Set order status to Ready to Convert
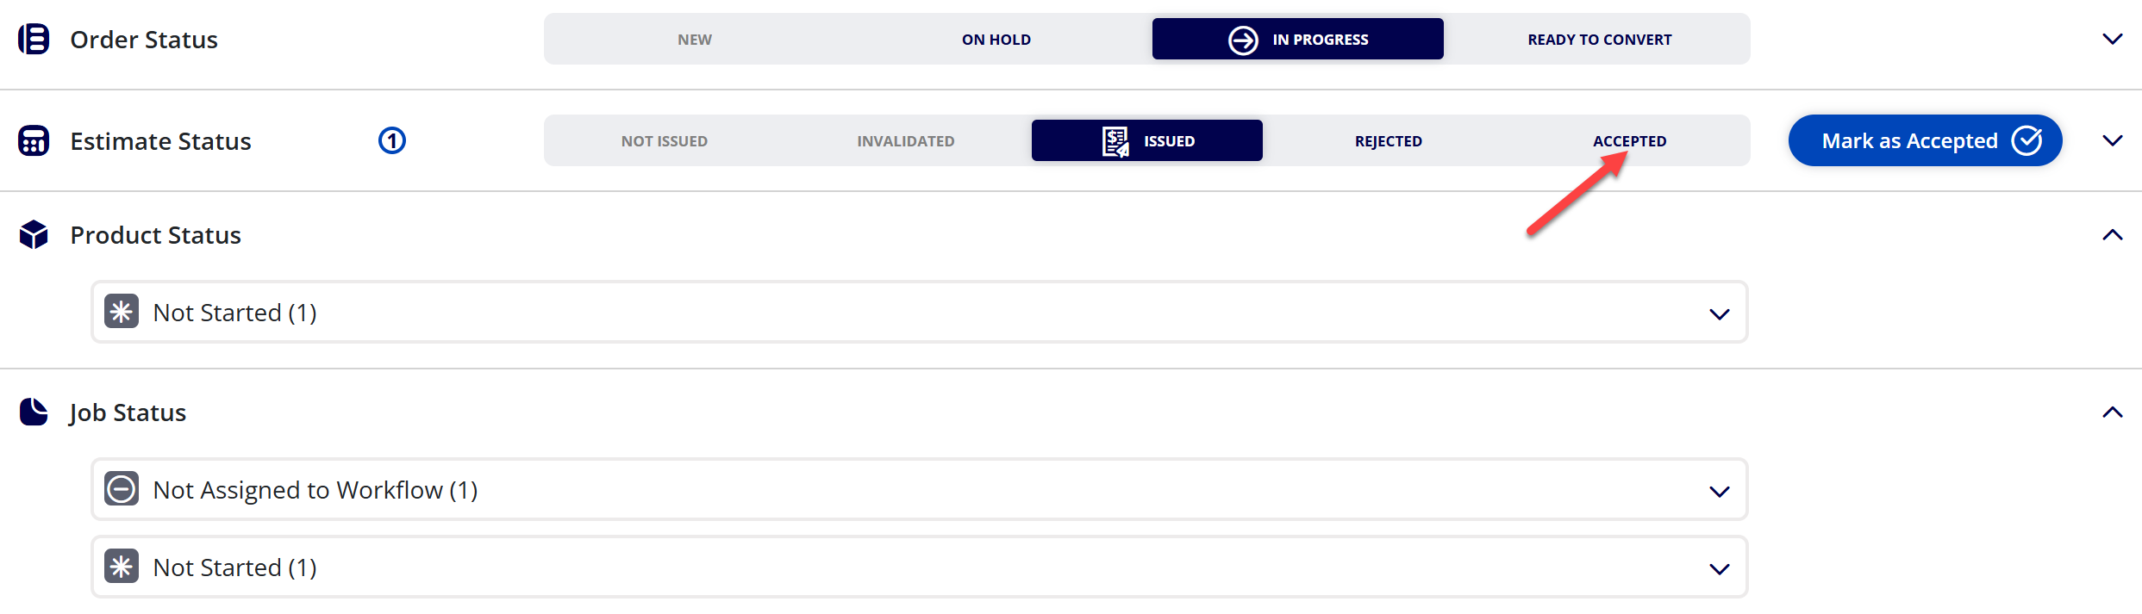 pos(1599,40)
